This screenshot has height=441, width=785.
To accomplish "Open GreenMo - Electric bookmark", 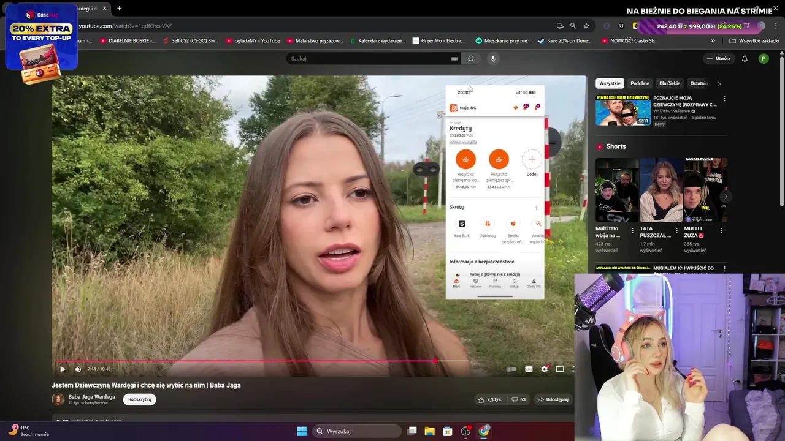I will pos(439,41).
